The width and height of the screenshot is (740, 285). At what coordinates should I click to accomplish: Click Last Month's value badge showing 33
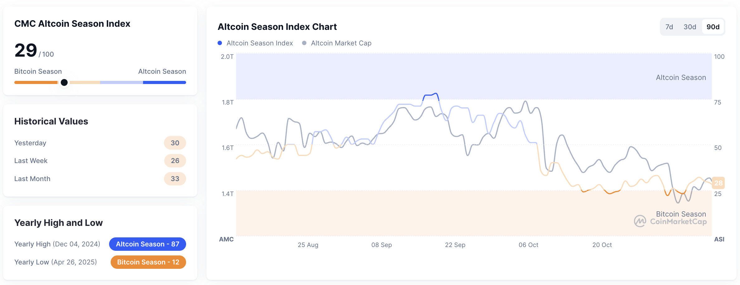coord(175,179)
